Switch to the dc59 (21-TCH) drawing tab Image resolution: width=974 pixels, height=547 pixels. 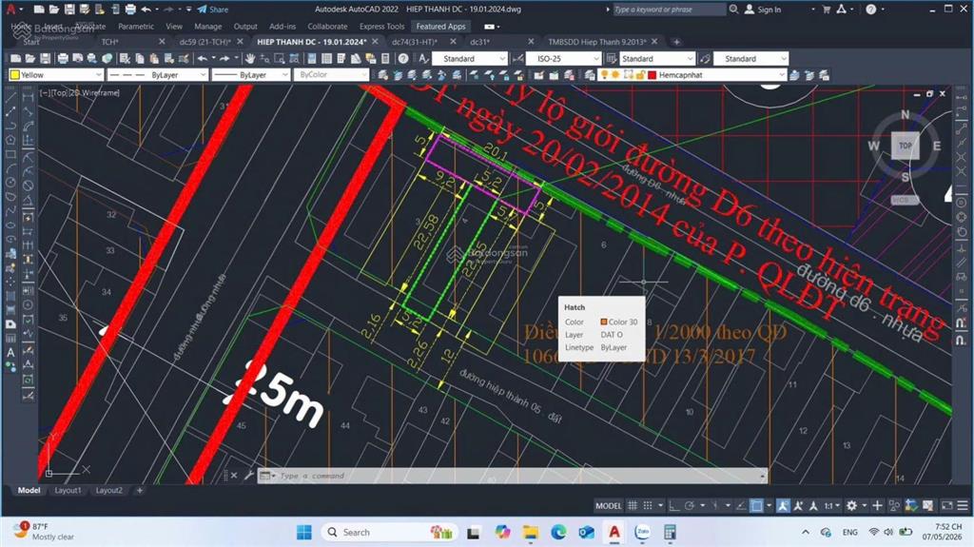pos(205,42)
